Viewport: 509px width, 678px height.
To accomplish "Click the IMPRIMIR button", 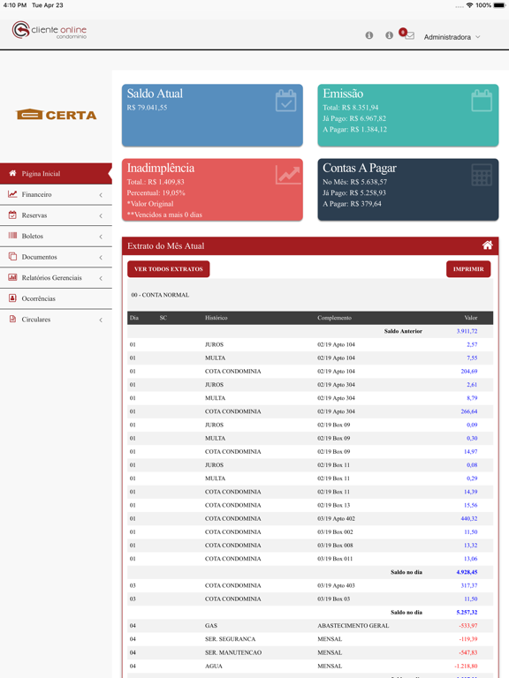I will tap(468, 269).
